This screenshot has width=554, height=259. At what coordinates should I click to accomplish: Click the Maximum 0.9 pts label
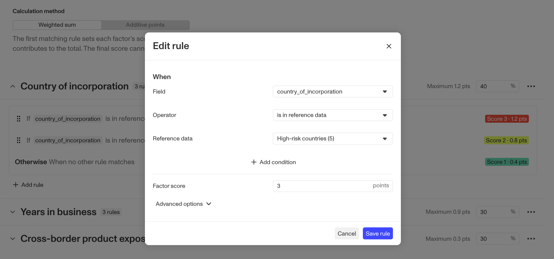pyautogui.click(x=448, y=212)
